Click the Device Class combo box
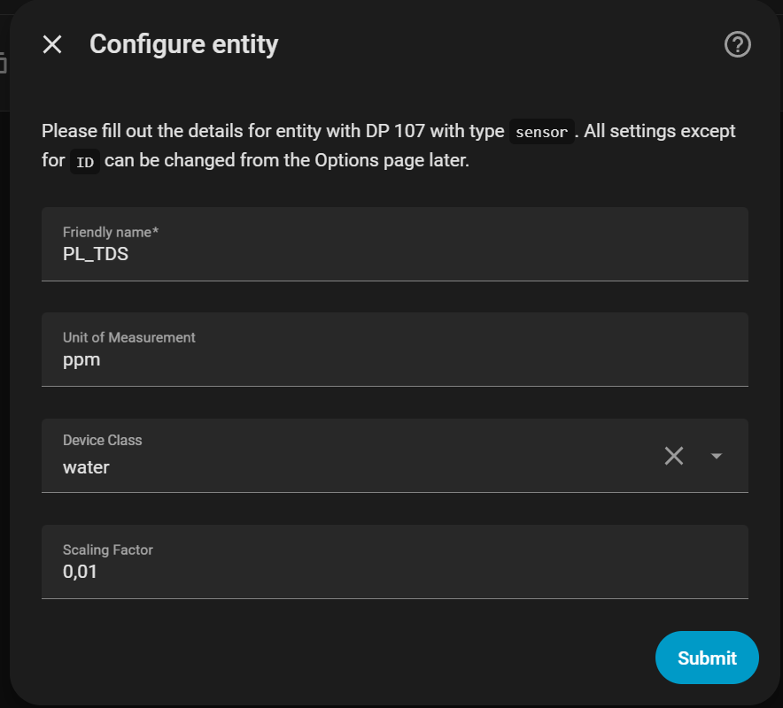The height and width of the screenshot is (708, 783). [354, 456]
